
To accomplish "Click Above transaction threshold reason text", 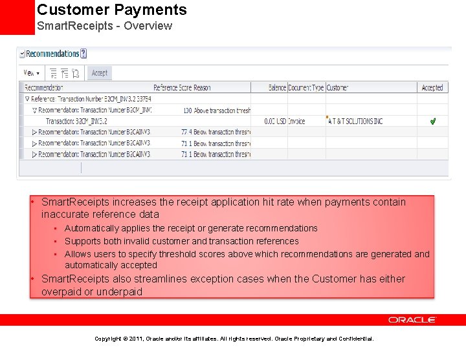I will tap(222, 111).
